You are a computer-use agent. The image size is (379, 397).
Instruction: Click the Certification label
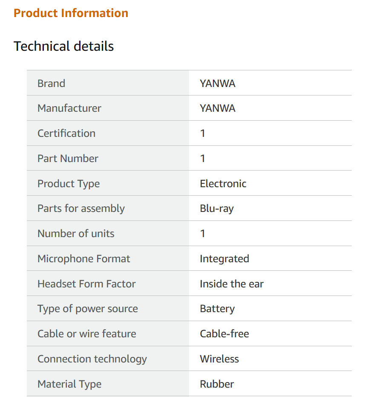[66, 133]
